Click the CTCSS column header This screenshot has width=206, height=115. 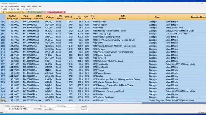pos(69,17)
